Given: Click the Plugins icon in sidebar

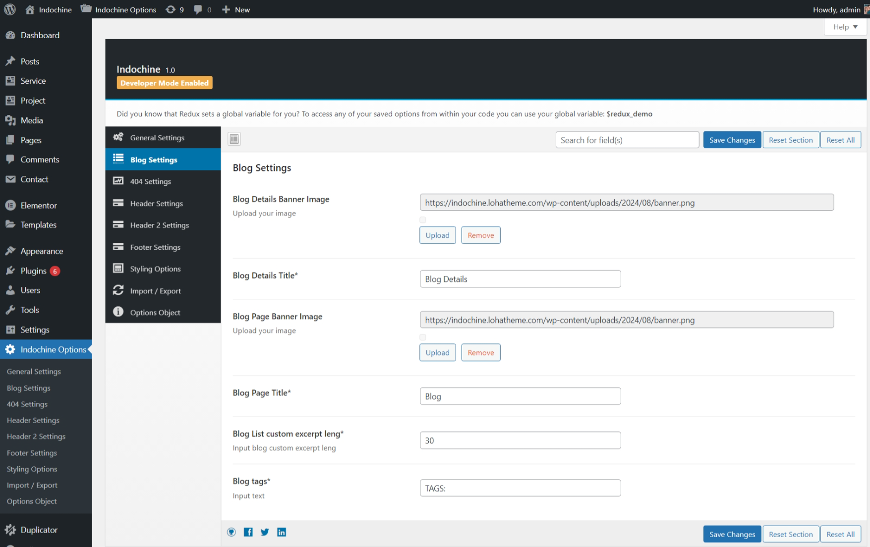Looking at the screenshot, I should [10, 271].
